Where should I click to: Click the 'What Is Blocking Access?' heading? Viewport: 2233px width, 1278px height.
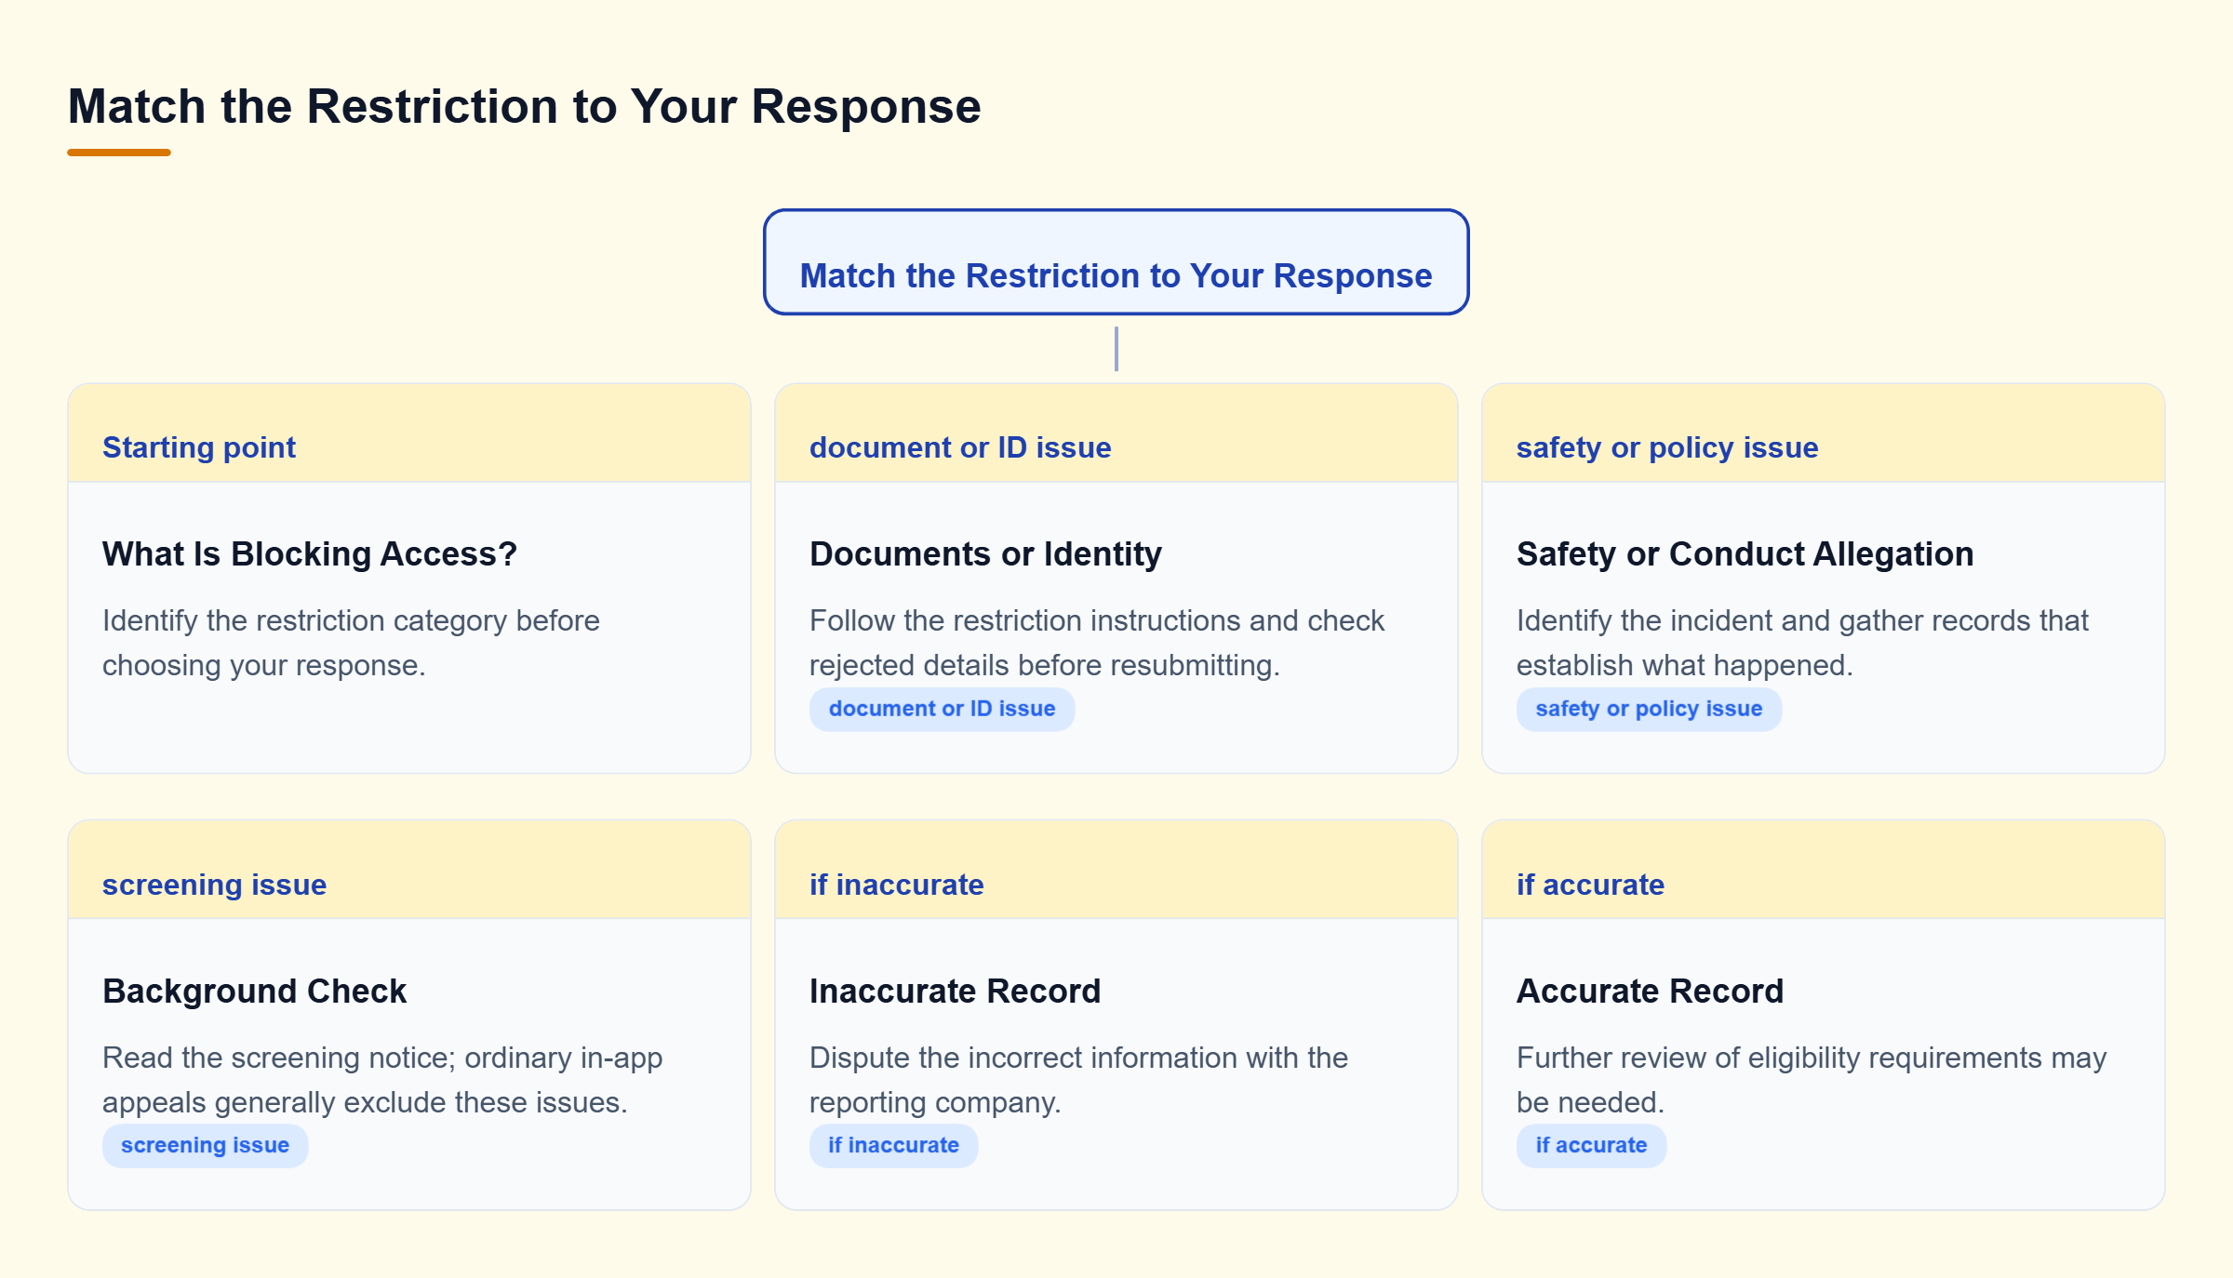[x=309, y=554]
